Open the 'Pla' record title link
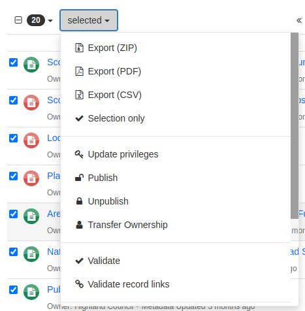 [54, 176]
